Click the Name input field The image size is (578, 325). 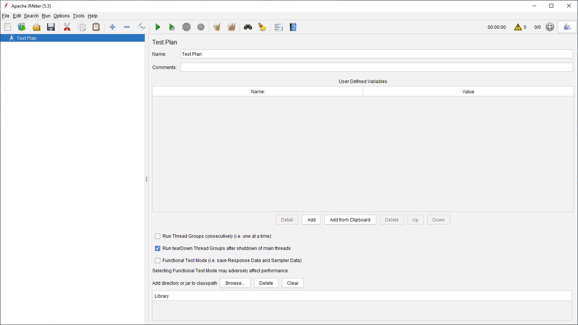click(x=376, y=54)
